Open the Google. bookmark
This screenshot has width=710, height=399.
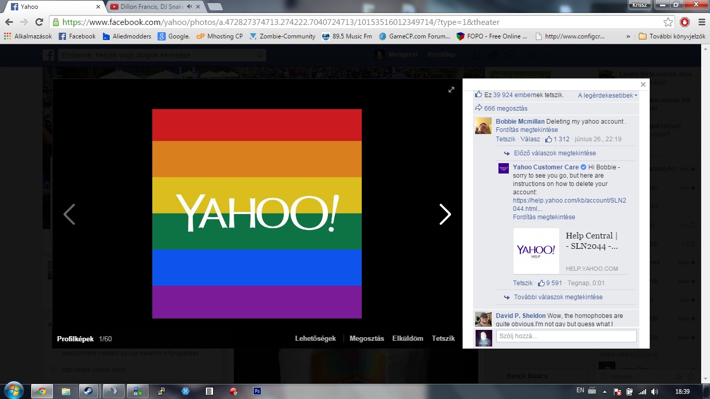pyautogui.click(x=174, y=36)
